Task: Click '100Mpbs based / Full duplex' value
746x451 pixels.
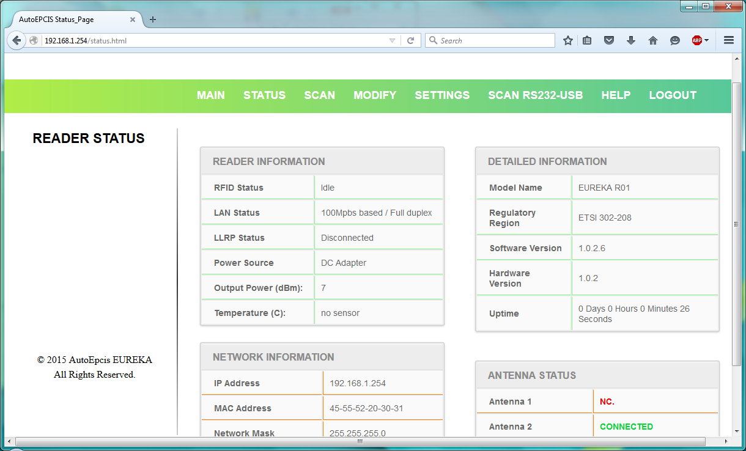Action: pyautogui.click(x=377, y=213)
